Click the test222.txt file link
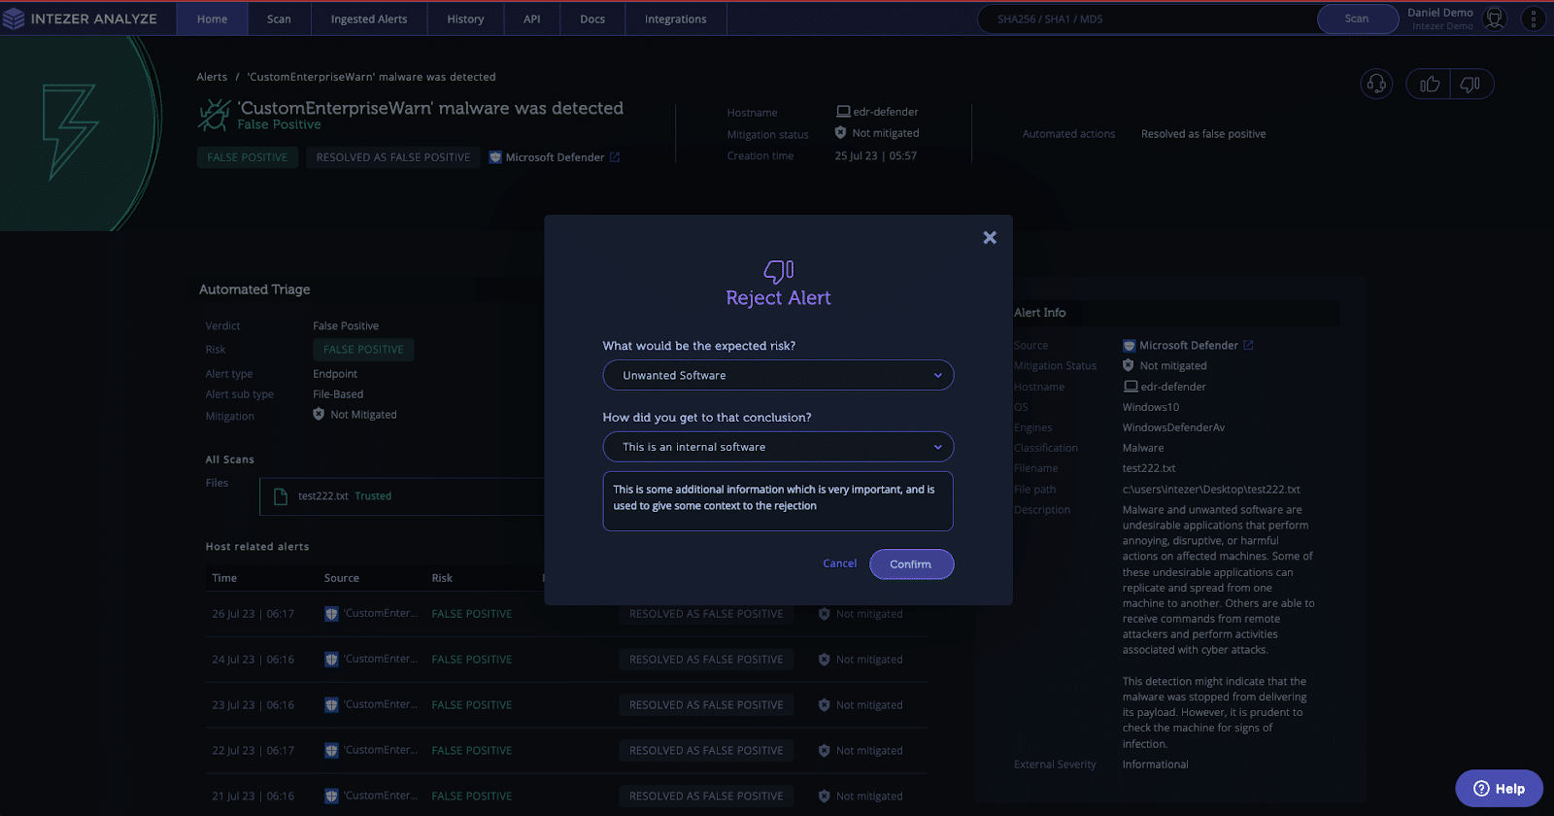1554x816 pixels. coord(322,496)
